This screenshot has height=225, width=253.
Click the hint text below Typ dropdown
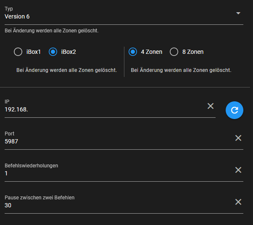pyautogui.click(x=51, y=31)
